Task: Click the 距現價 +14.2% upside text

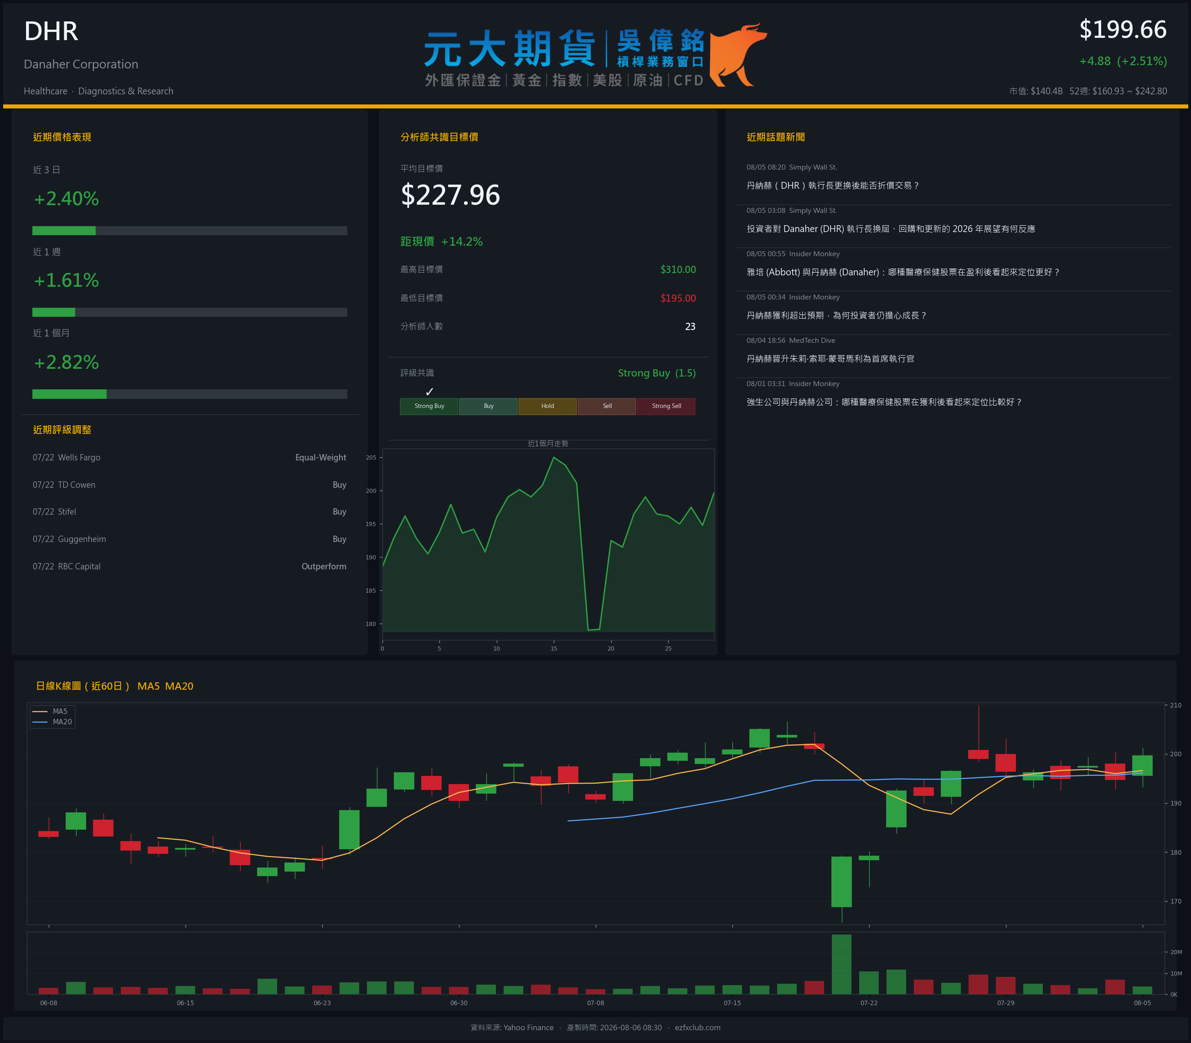Action: pyautogui.click(x=442, y=242)
